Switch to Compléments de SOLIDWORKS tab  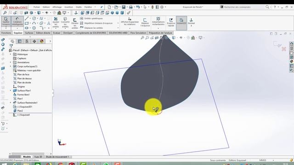pos(91,33)
